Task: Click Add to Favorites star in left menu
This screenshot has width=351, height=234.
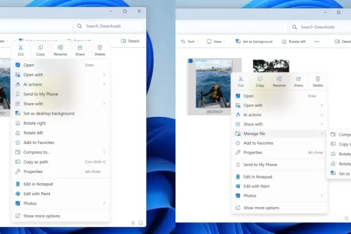Action: [18, 142]
